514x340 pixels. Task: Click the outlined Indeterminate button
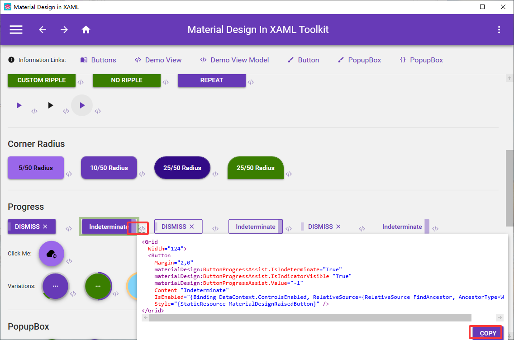tap(256, 227)
